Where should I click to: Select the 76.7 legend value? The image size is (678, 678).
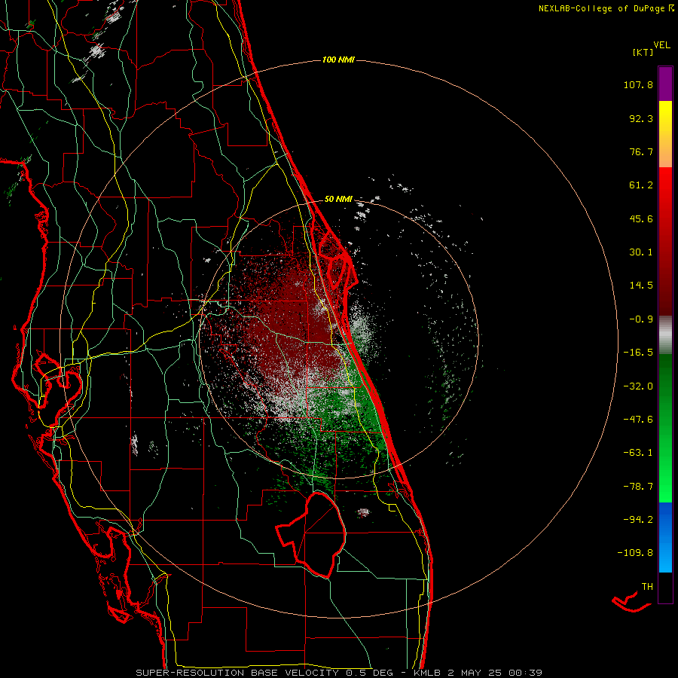pos(641,151)
